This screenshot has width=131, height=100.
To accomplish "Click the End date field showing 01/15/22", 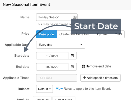I will (x=52, y=67).
